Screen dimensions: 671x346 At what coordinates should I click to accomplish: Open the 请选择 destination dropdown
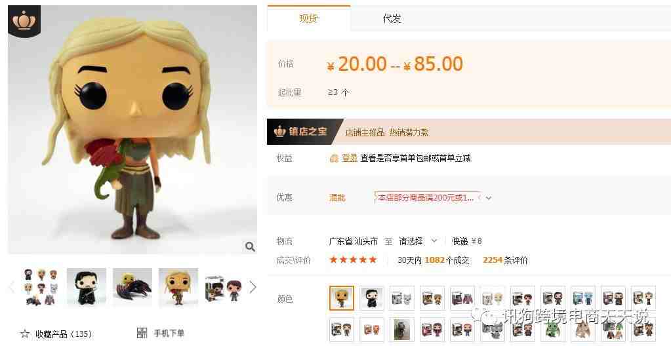pyautogui.click(x=418, y=241)
